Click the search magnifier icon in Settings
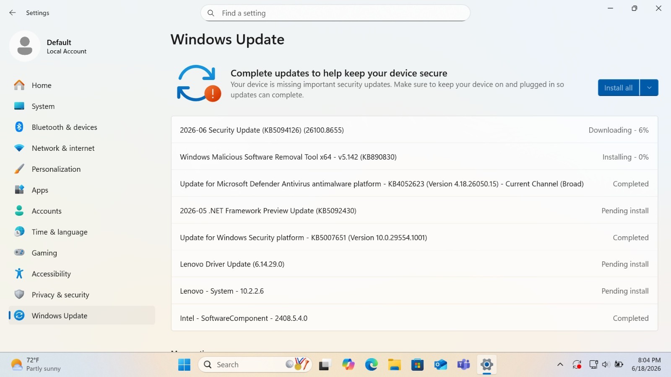This screenshot has height=377, width=671. pos(211,13)
